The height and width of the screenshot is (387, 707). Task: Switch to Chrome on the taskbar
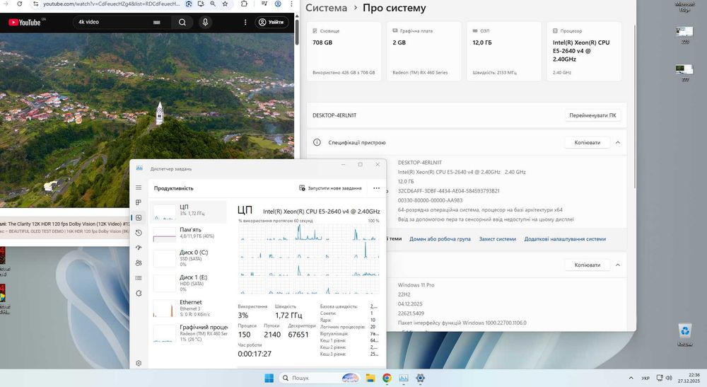(x=387, y=378)
